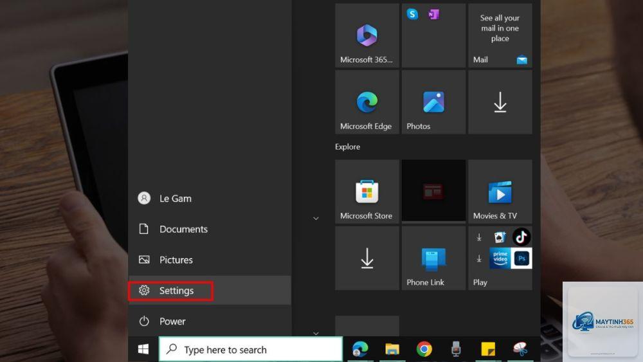643x362 pixels.
Task: Open Solitaire in the Play folder
Action: point(500,237)
